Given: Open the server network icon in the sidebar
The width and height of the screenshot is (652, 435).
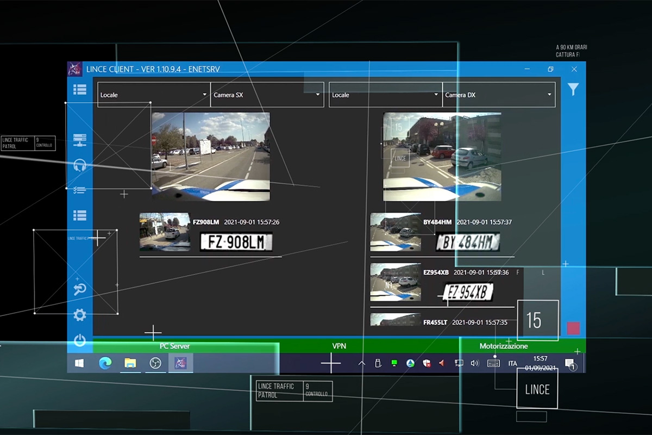Looking at the screenshot, I should click(80, 139).
